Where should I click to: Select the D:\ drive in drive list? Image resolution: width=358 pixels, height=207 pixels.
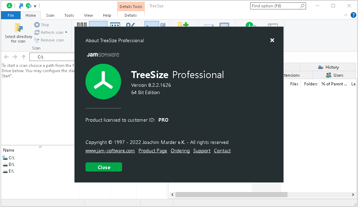tap(8, 164)
